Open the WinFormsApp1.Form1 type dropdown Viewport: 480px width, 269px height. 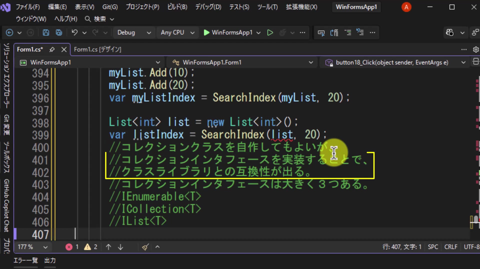click(242, 62)
